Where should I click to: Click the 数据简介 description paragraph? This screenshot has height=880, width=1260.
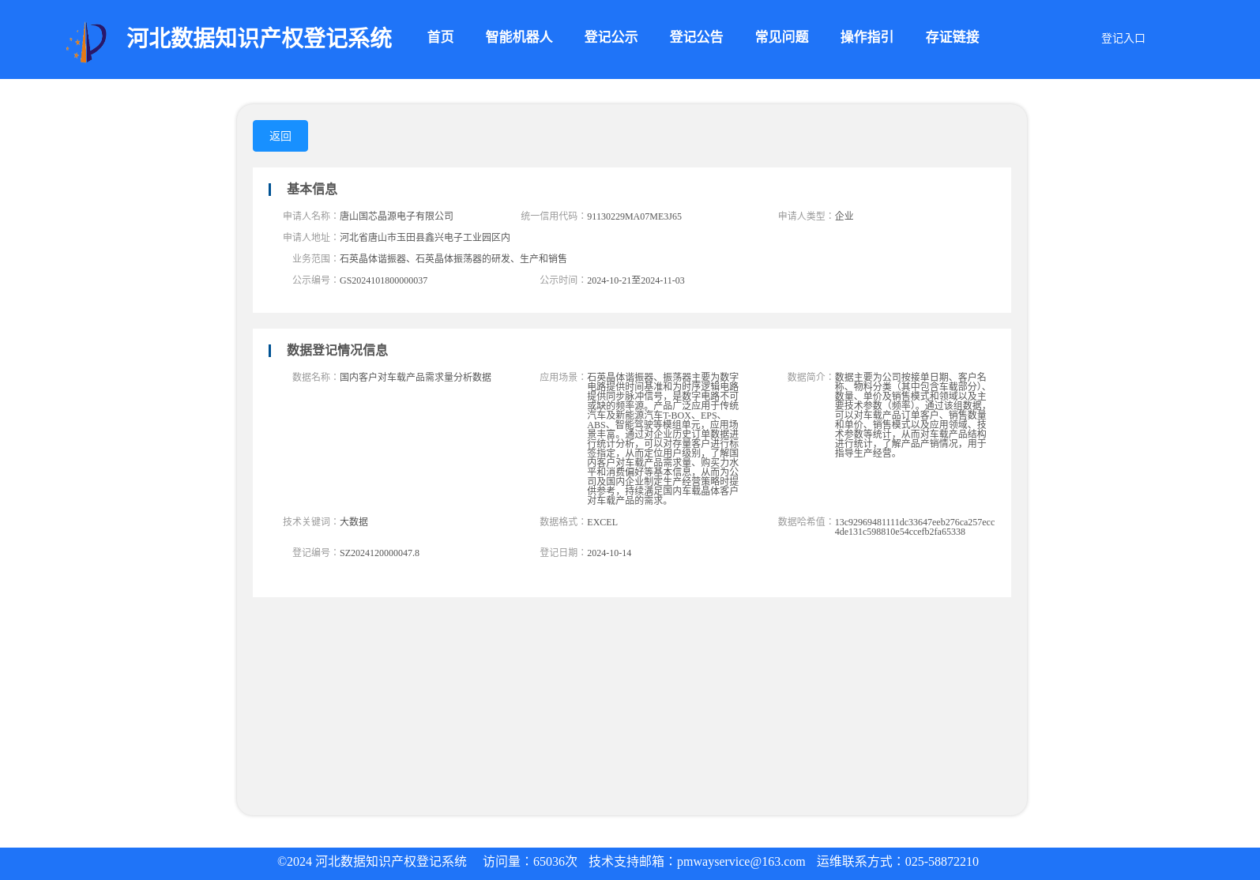[911, 415]
